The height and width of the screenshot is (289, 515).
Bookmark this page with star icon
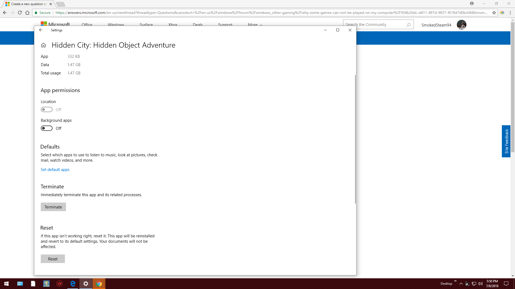494,13
